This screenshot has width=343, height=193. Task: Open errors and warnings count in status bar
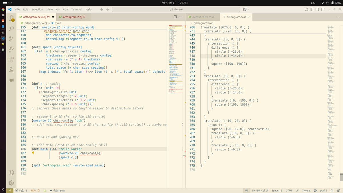(21, 190)
